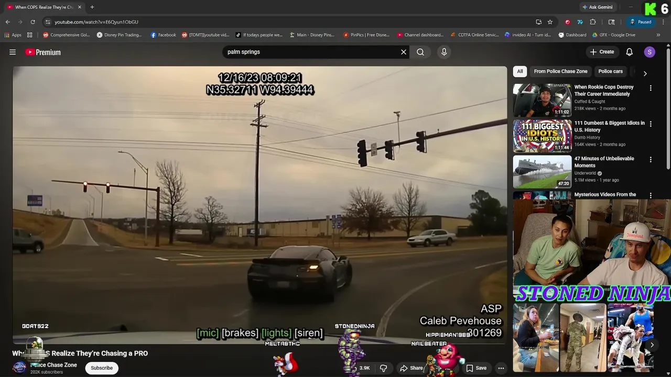Screen dimensions: 671x377
Task: Open options for Mysterious Videos entry
Action: [651, 195]
